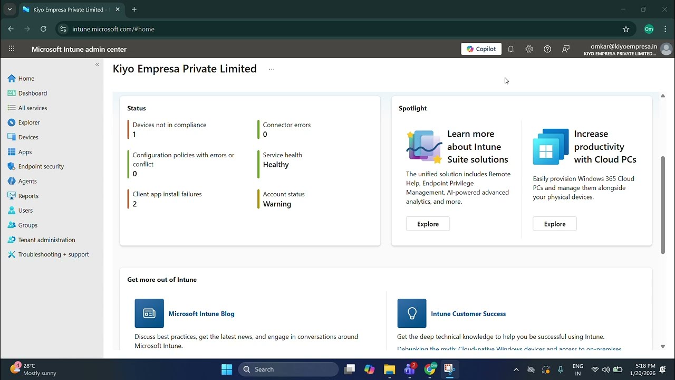This screenshot has height=380, width=675.
Task: Click the Microsoft Intune Blog news icon
Action: coord(149,313)
